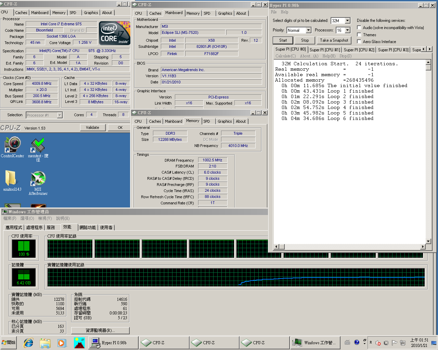Click the Intel Core i7 logo in CPU-Z
This screenshot has height=350, width=438.
coord(115,33)
